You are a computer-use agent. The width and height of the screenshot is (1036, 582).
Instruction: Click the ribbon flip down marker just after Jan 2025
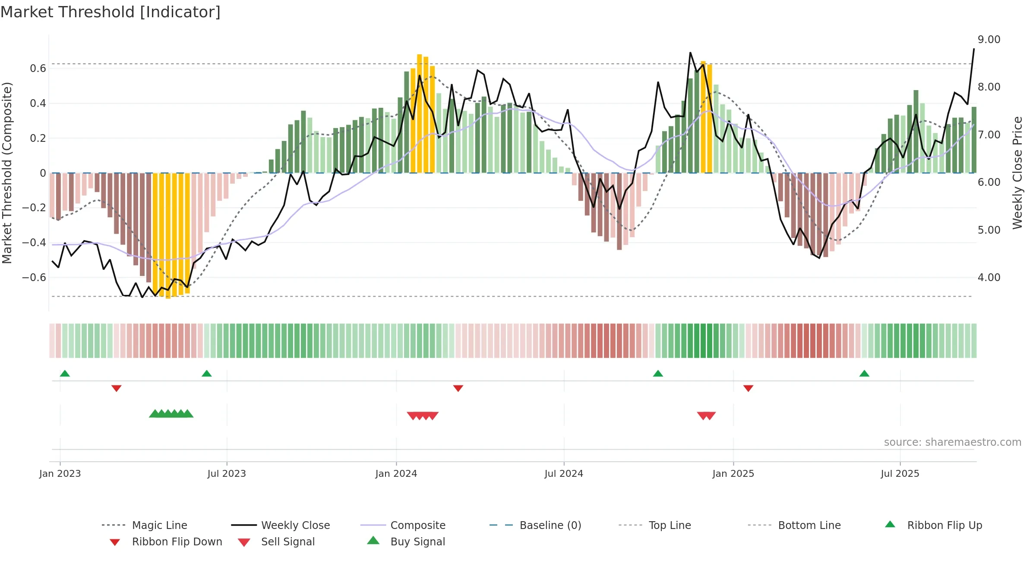[749, 388]
